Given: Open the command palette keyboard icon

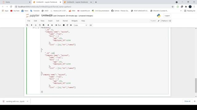Looking at the screenshot, I should tap(90, 25).
